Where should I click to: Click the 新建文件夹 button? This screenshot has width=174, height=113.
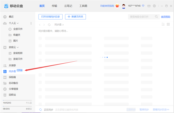pos(75,17)
